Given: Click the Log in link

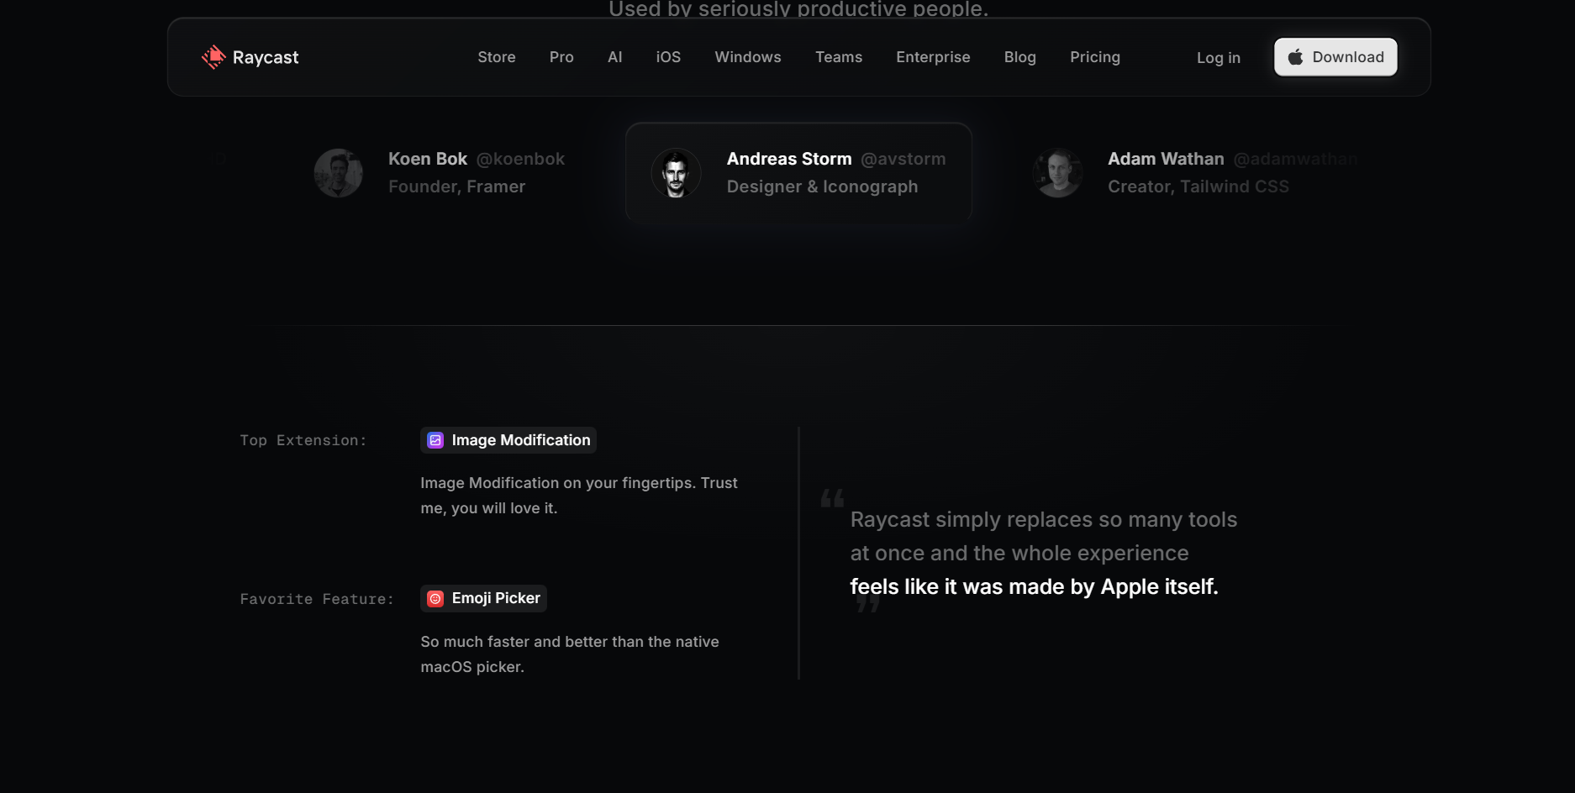Looking at the screenshot, I should pos(1219,58).
